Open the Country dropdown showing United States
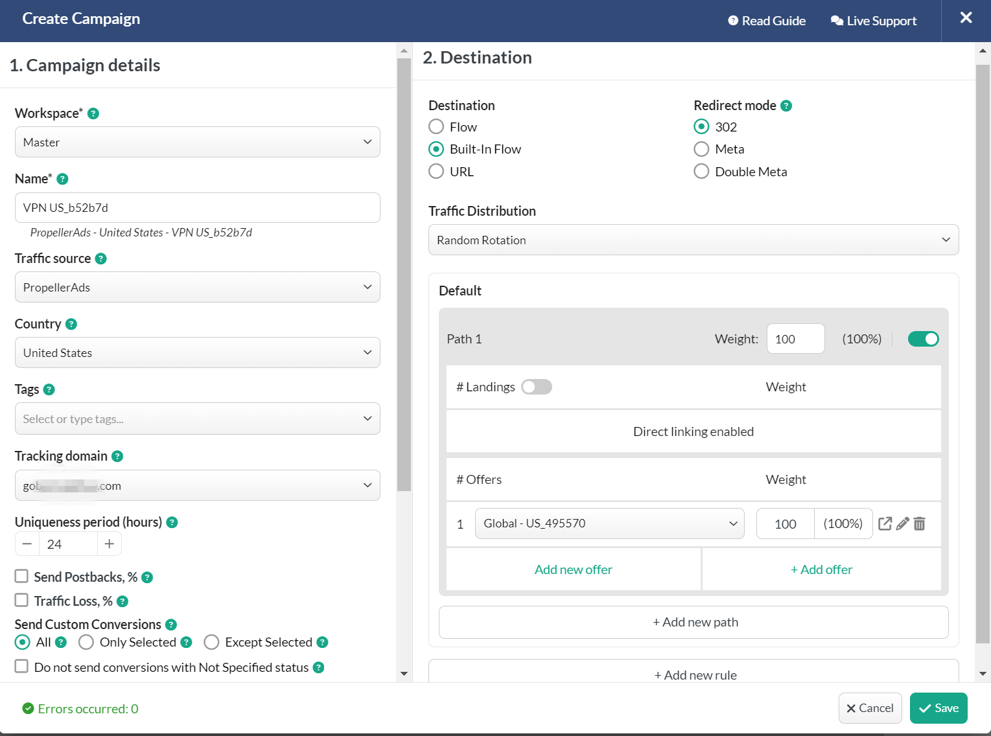The width and height of the screenshot is (991, 736). coord(198,352)
